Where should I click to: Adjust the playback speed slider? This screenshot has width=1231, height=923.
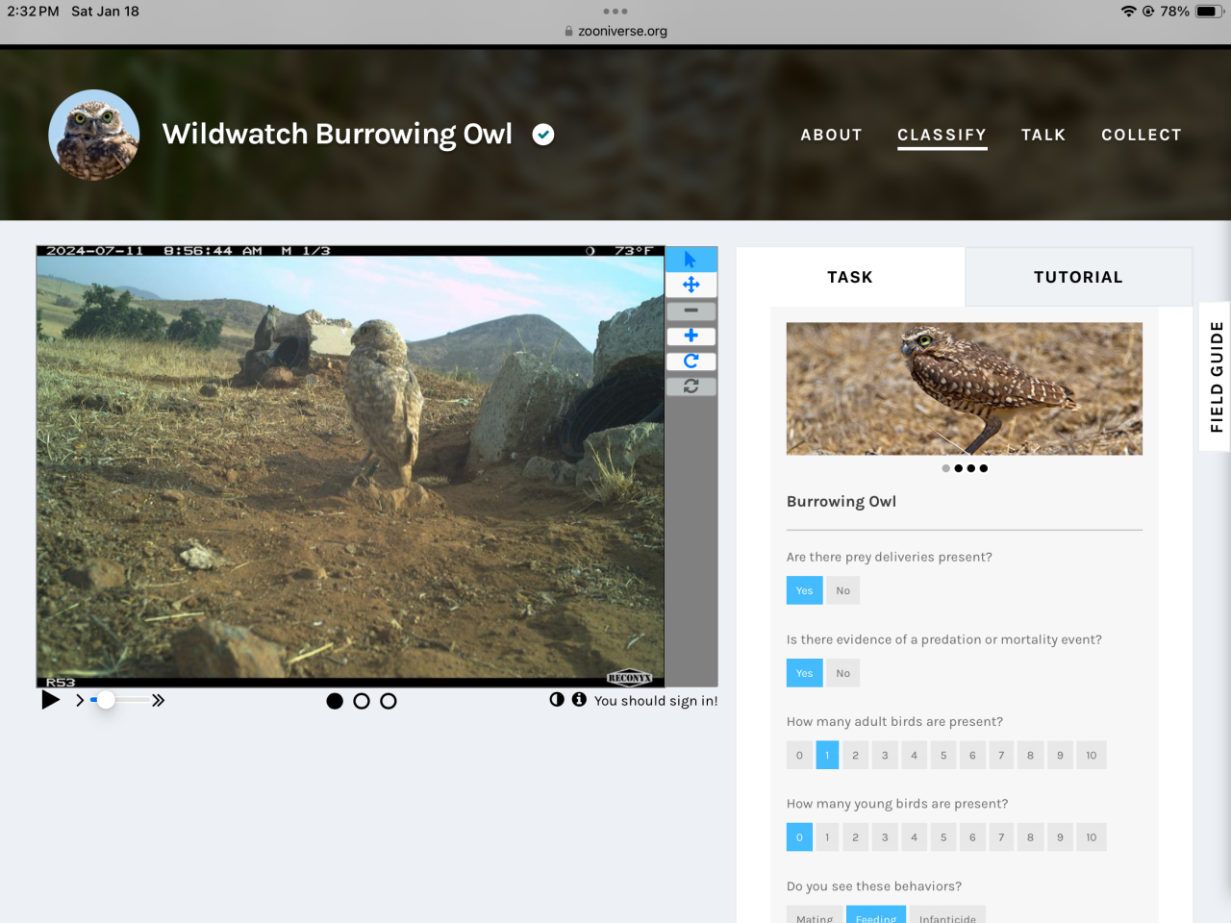pos(120,700)
